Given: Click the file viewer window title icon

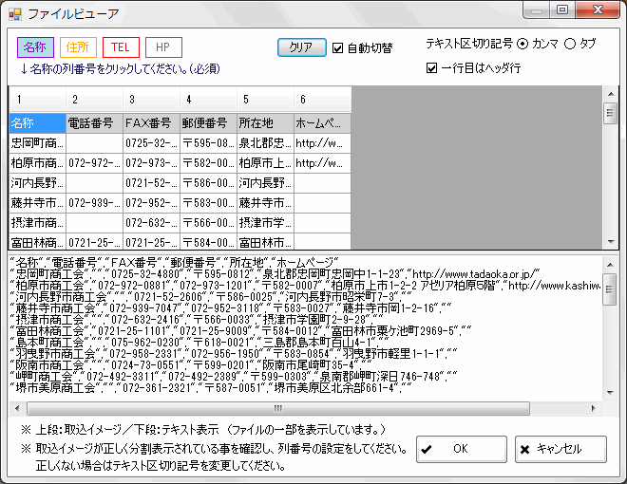Looking at the screenshot, I should [14, 12].
